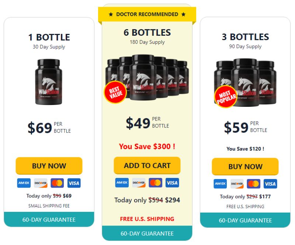The height and width of the screenshot is (245, 295).
Task: Click the Best Value red badge
Action: (x=115, y=92)
